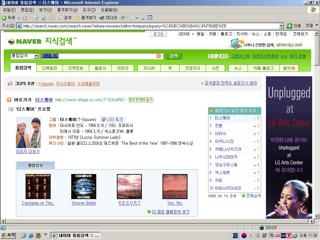Go to the Home page icon
This screenshot has width=320, height=240.
tap(51, 18)
